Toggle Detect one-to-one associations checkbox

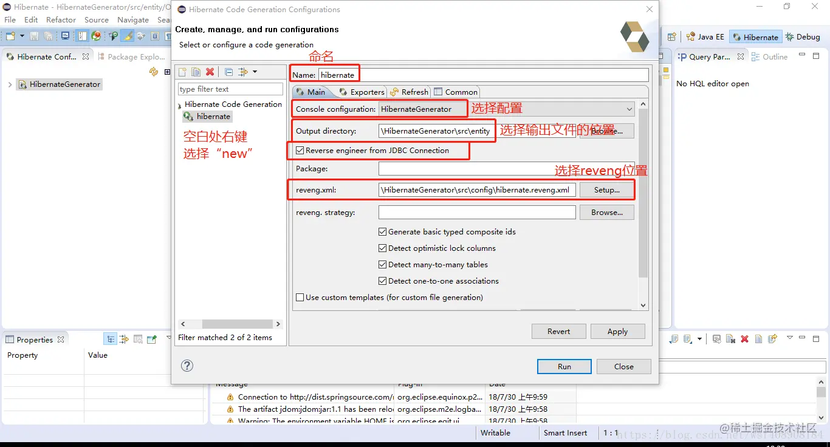[382, 281]
